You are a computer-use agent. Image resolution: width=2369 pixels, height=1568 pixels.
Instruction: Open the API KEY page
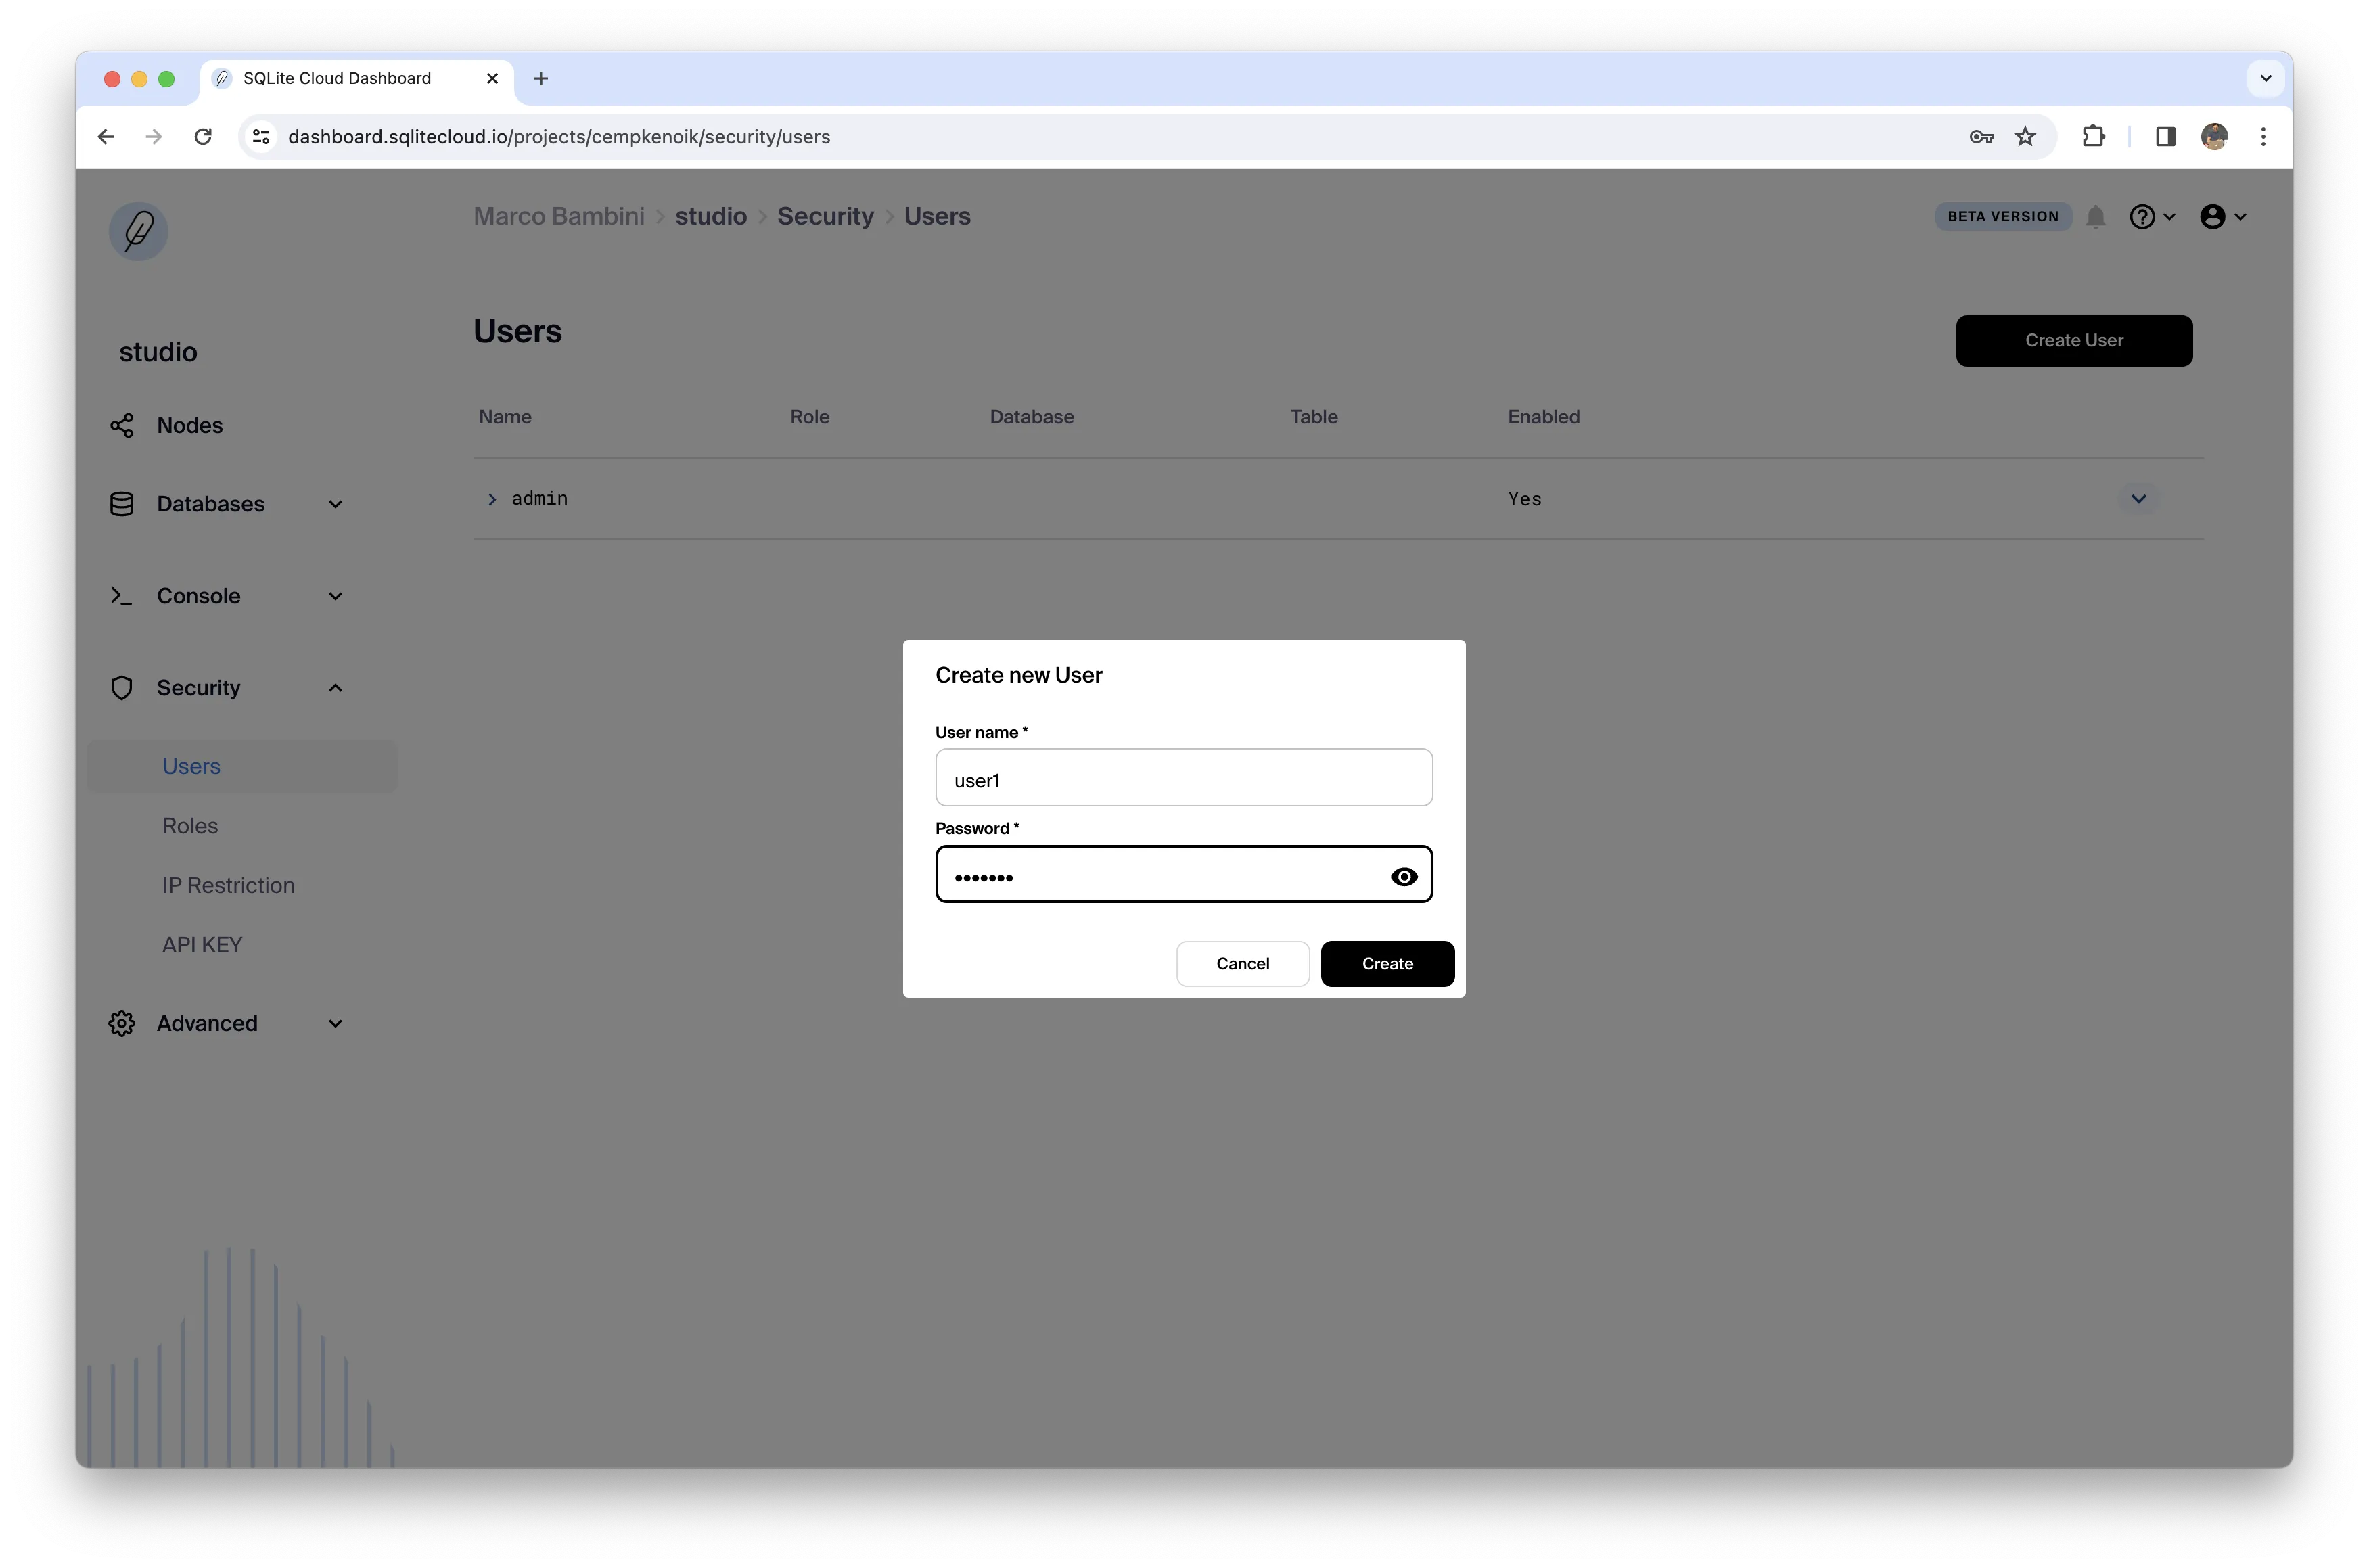(x=202, y=945)
